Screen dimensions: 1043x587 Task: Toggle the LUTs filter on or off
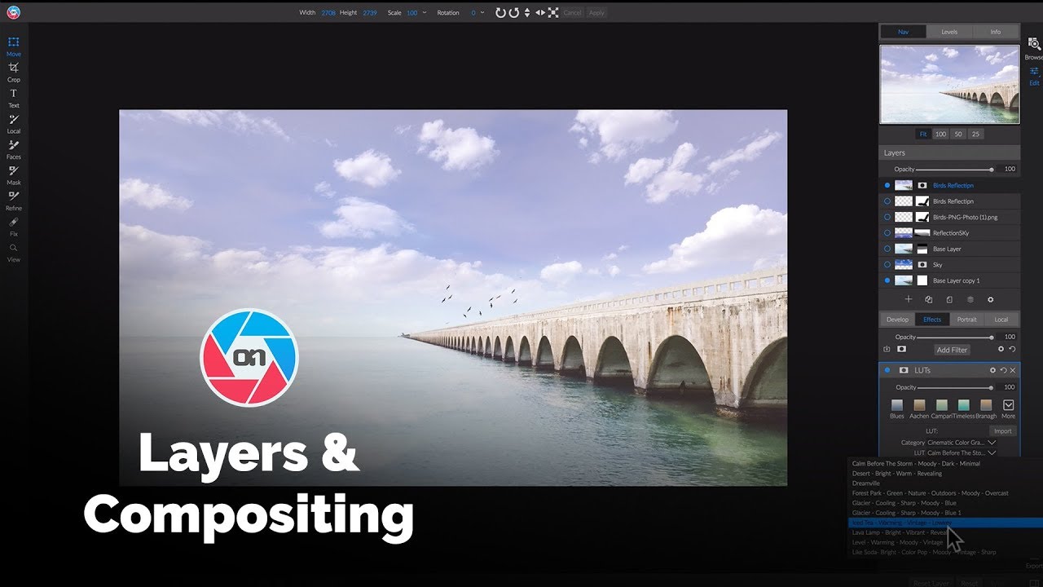tap(887, 370)
